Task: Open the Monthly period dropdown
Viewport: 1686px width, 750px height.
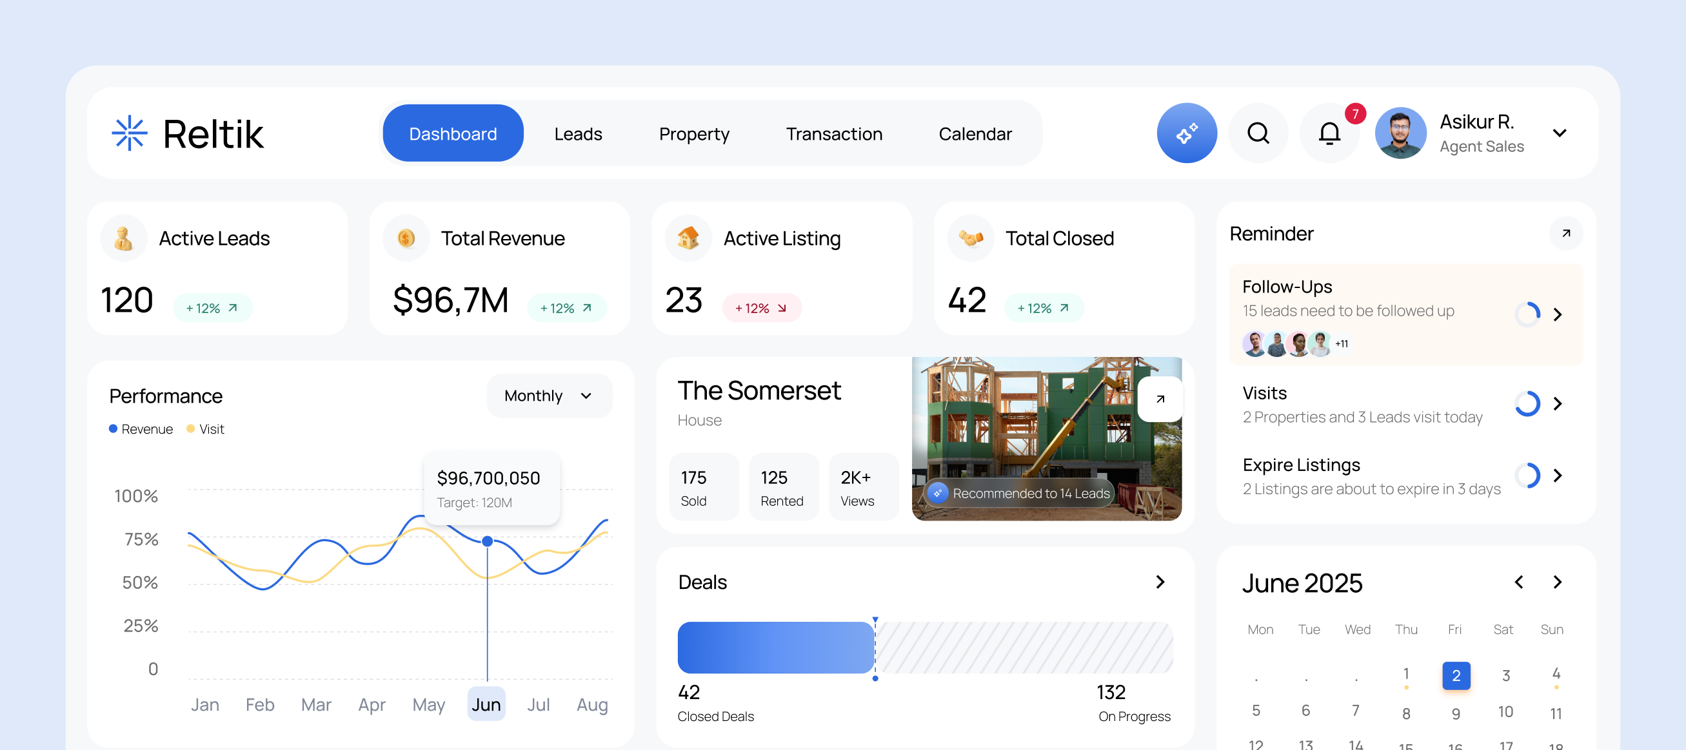Action: tap(548, 396)
